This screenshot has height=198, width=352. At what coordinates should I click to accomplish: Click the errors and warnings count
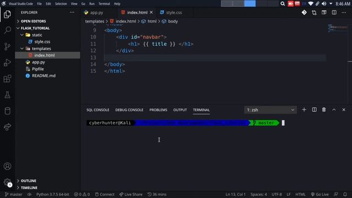point(82,194)
